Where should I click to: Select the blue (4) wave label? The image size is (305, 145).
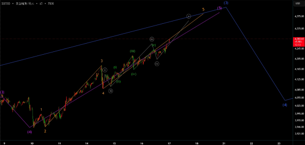click(285, 105)
